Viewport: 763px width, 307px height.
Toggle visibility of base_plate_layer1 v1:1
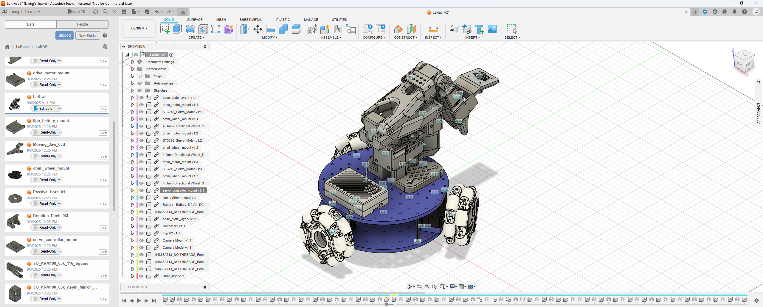[141, 98]
